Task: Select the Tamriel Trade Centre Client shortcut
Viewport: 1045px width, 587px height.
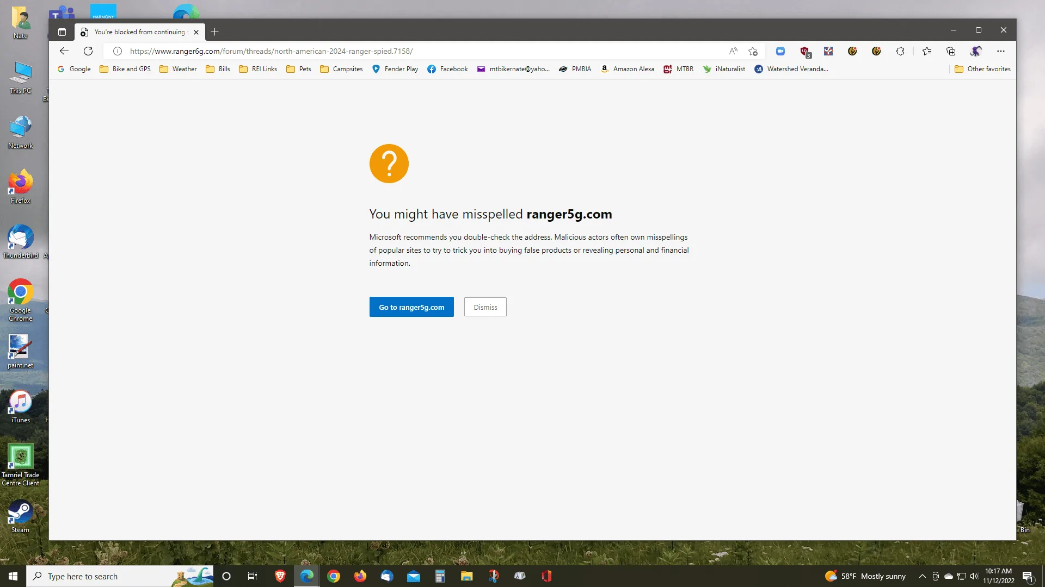Action: point(21,465)
